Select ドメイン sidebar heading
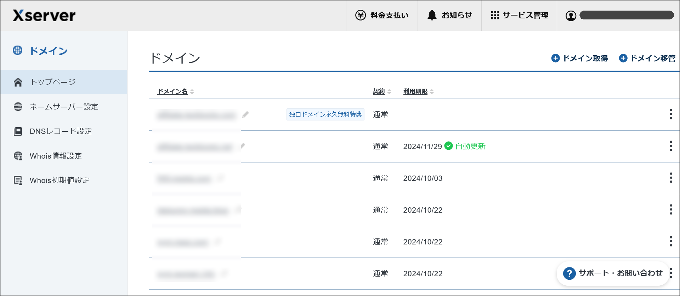 point(49,51)
